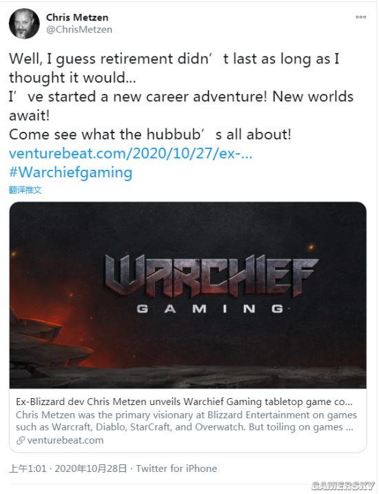Click the WARCHIEF logo text in image

tap(212, 275)
